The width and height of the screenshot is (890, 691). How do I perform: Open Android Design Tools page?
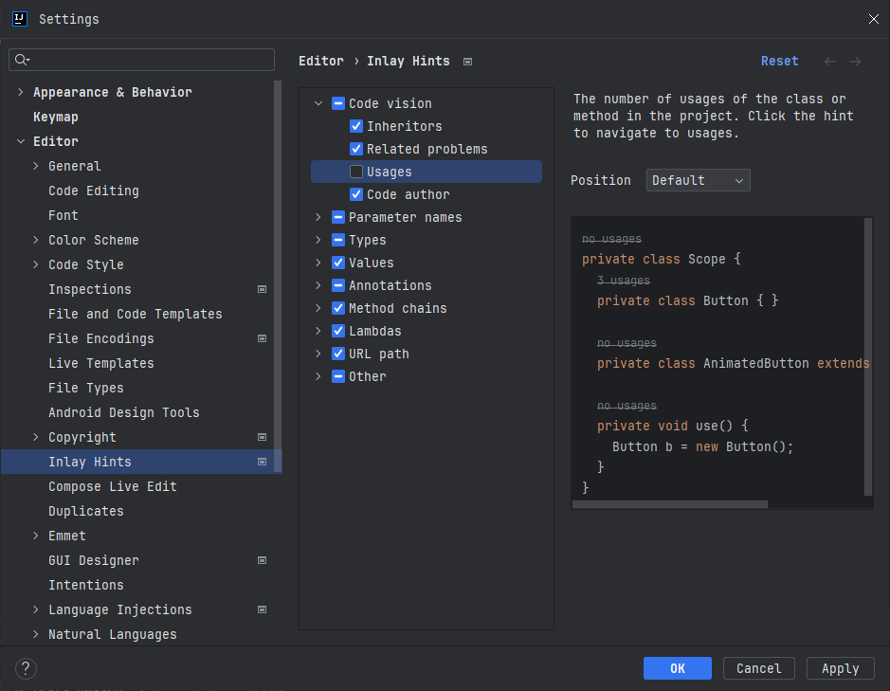tap(124, 412)
